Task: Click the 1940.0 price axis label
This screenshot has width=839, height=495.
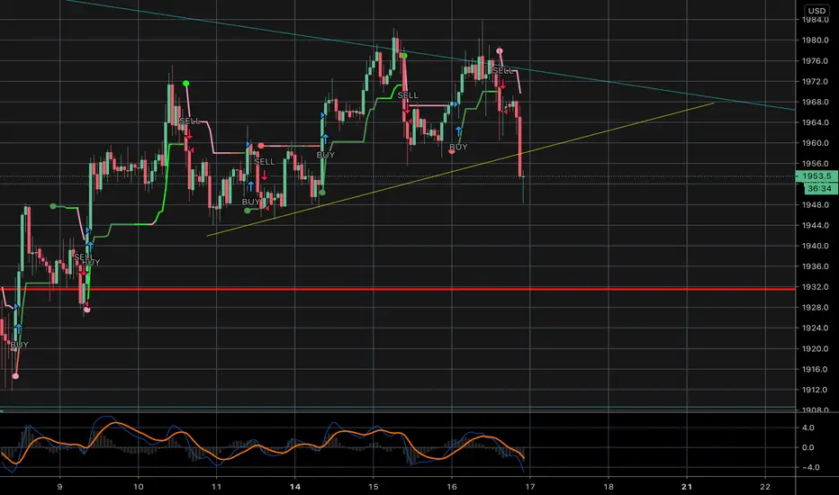Action: tap(815, 247)
